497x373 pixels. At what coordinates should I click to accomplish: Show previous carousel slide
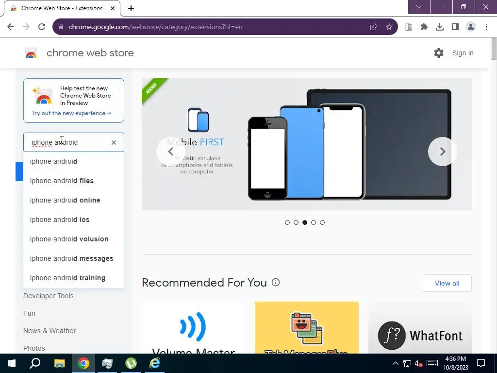(x=170, y=152)
